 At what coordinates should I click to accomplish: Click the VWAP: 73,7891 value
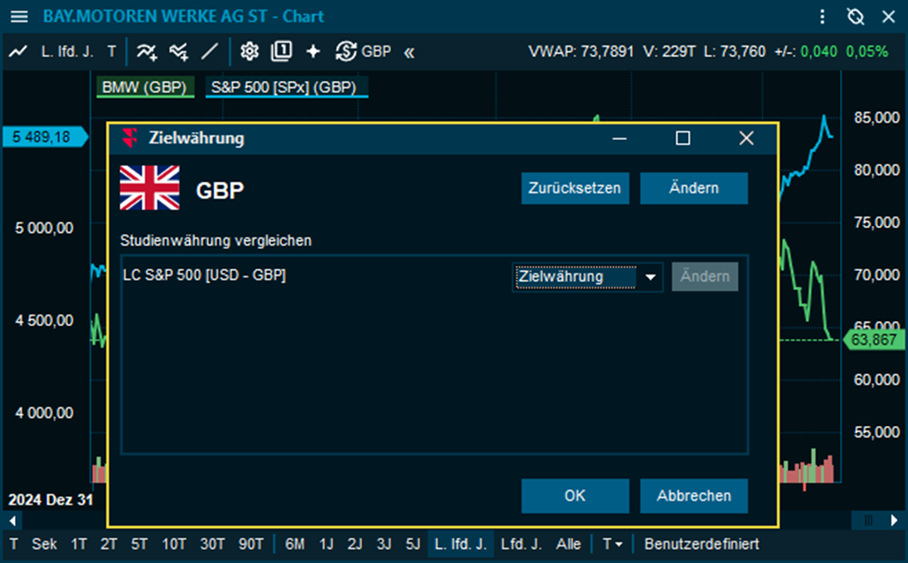581,51
